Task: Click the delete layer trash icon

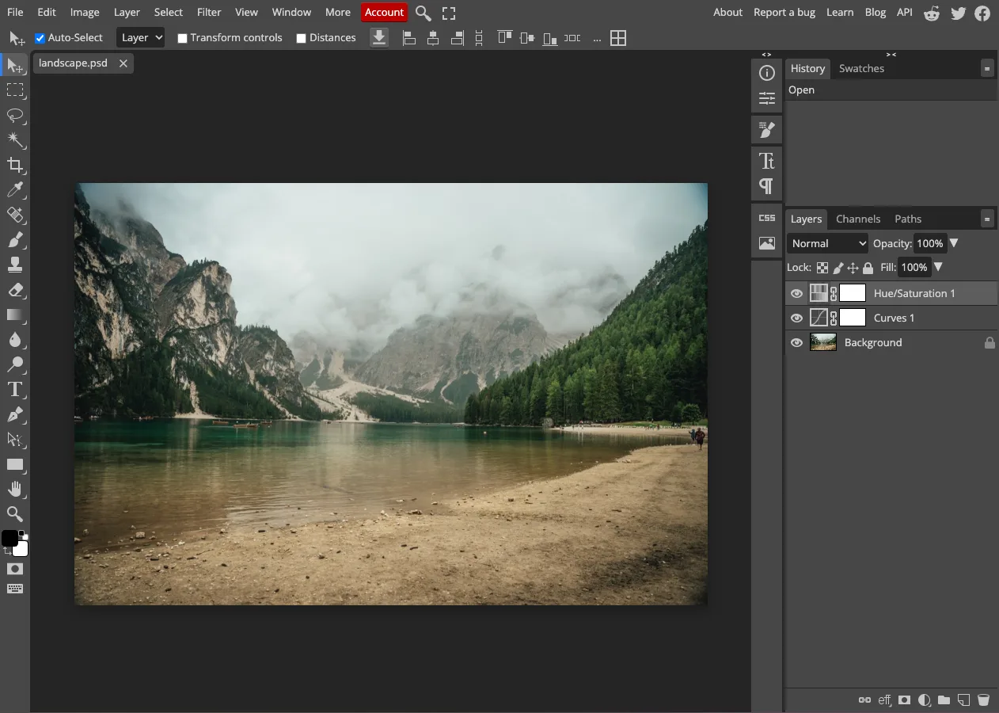Action: pos(983,700)
